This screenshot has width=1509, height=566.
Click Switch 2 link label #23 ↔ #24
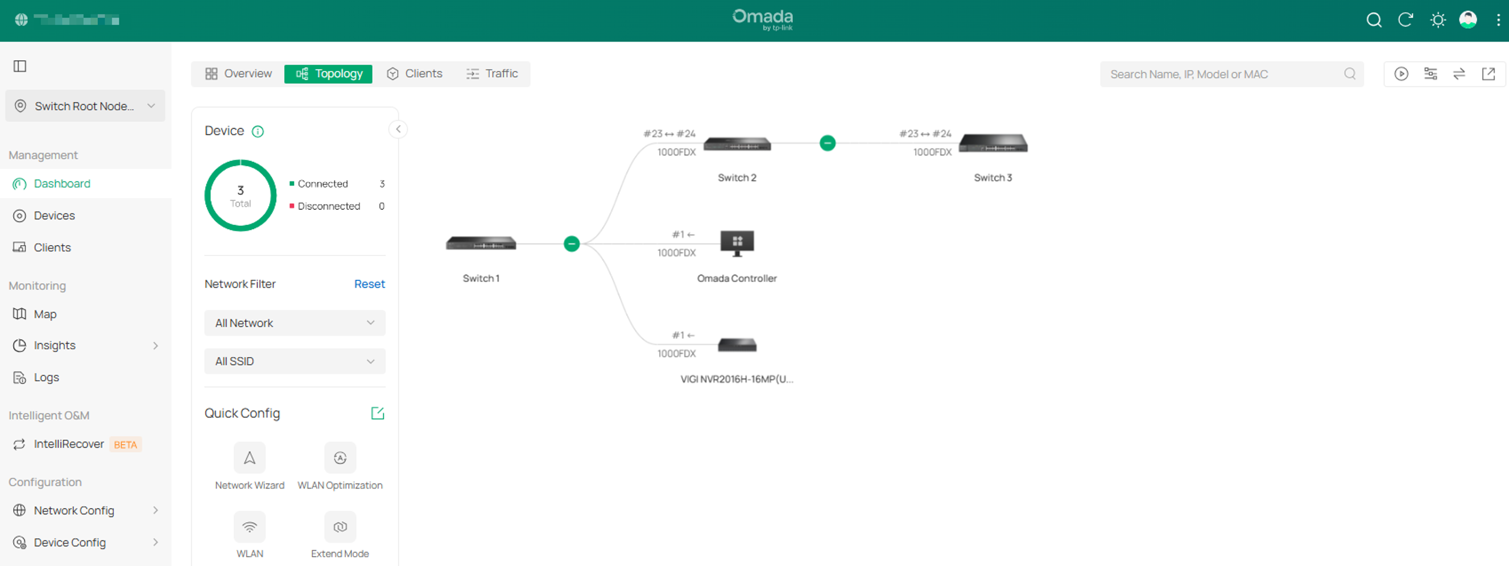(x=669, y=134)
